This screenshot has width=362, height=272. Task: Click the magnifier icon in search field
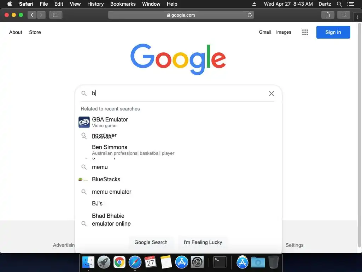coord(84,93)
